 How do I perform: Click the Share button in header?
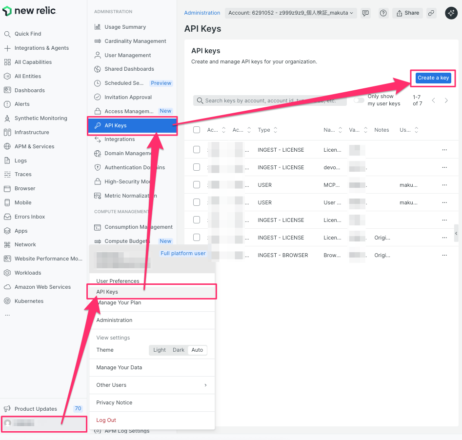[408, 13]
